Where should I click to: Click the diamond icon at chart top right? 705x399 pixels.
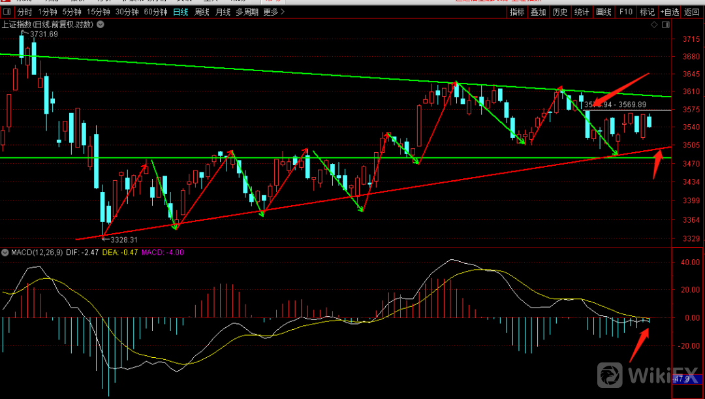(655, 24)
